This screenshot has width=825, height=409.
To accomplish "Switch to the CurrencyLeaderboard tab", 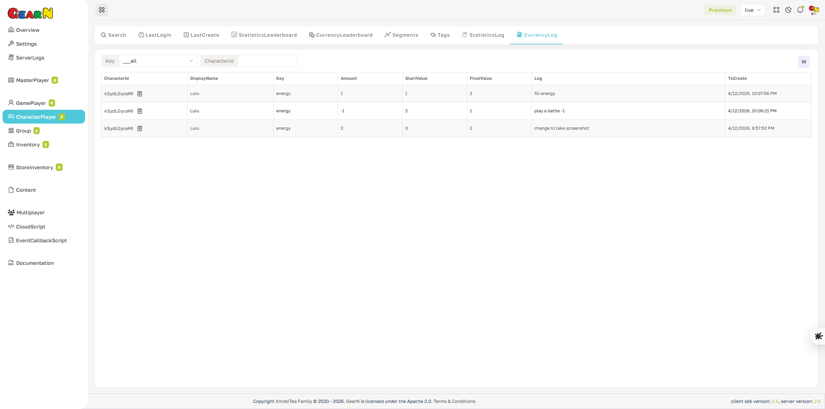I will click(341, 35).
